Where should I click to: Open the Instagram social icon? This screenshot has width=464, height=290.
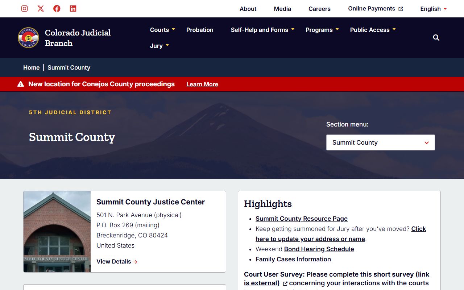[x=25, y=9]
